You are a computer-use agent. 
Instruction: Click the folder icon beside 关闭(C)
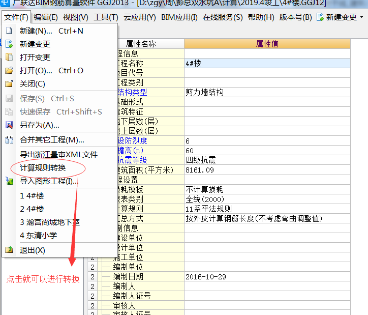tap(9, 83)
